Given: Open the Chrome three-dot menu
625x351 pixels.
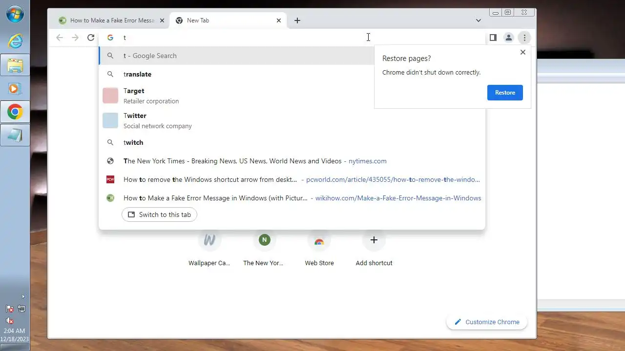Looking at the screenshot, I should point(524,38).
